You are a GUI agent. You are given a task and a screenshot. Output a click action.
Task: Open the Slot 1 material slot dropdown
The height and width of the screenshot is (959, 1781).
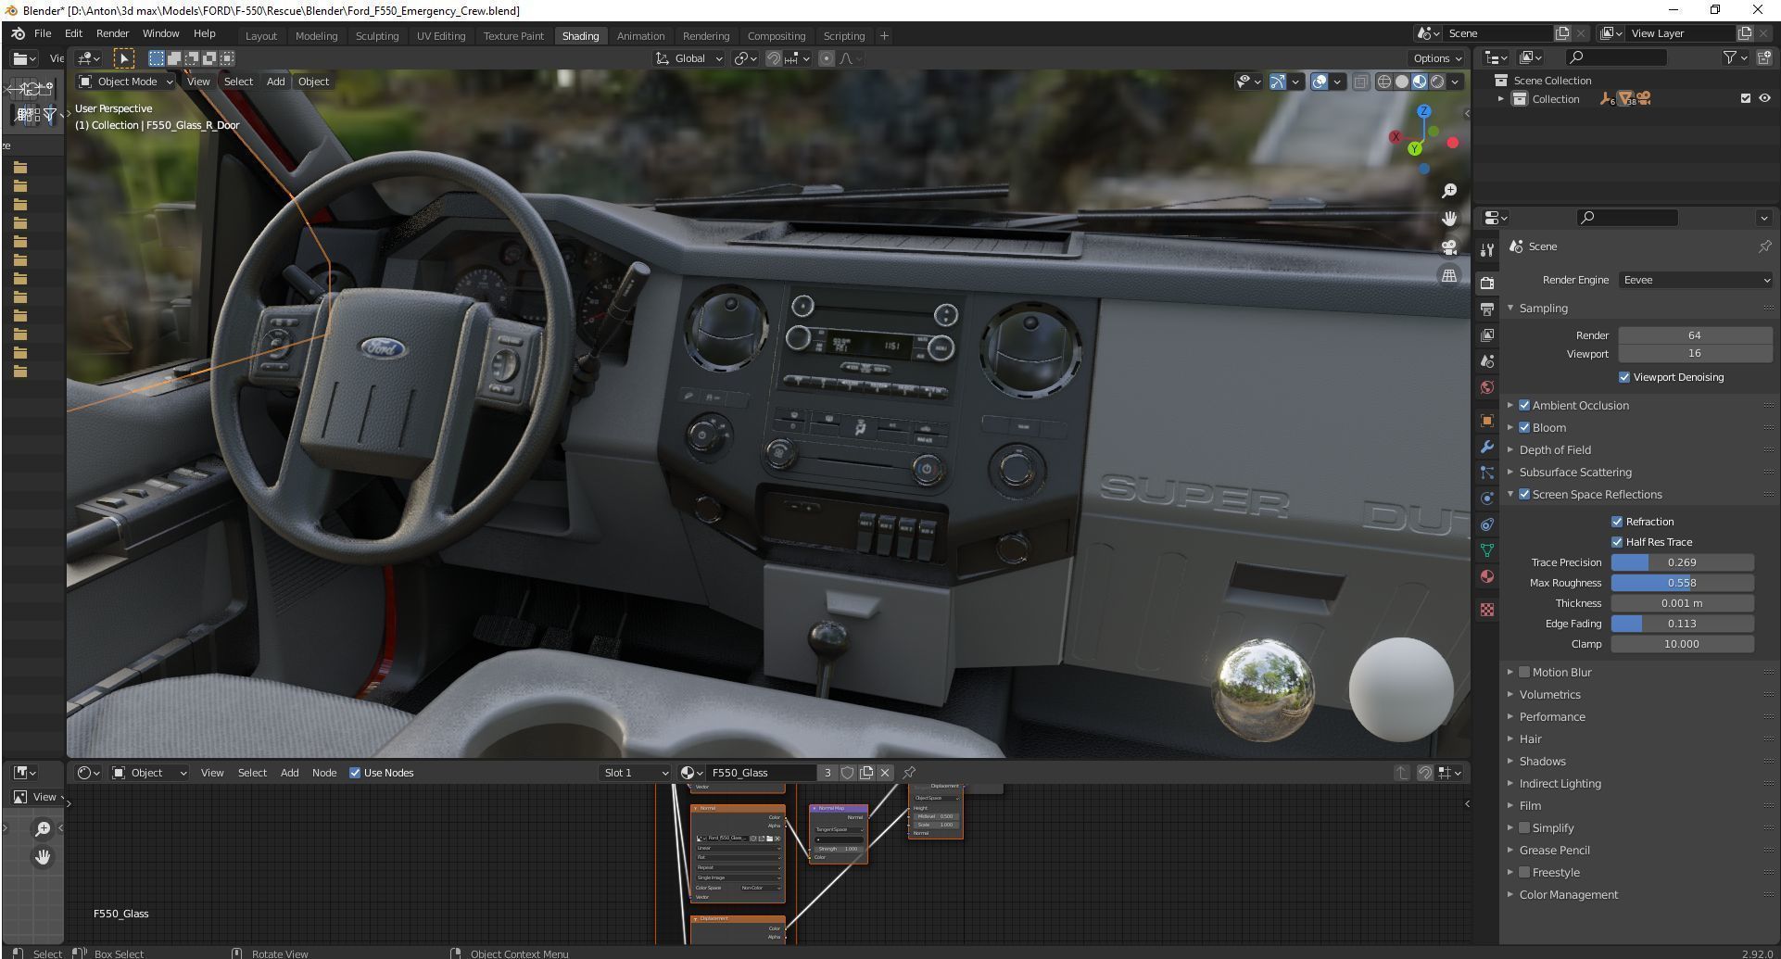[636, 773]
